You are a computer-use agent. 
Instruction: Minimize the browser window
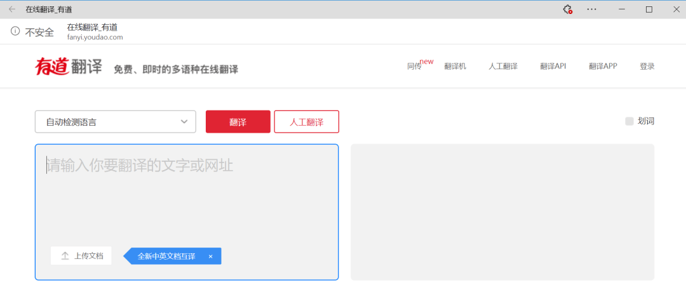[621, 9]
